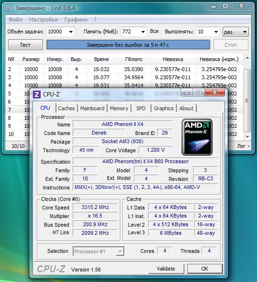This screenshot has width=257, height=282.
Task: Click scrollbar up arrow in results list
Action: pyautogui.click(x=247, y=58)
